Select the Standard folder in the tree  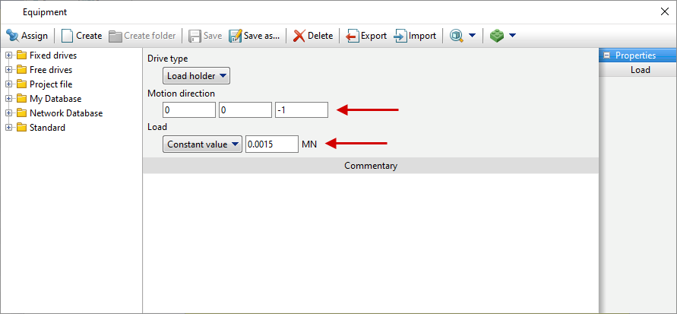pos(47,128)
